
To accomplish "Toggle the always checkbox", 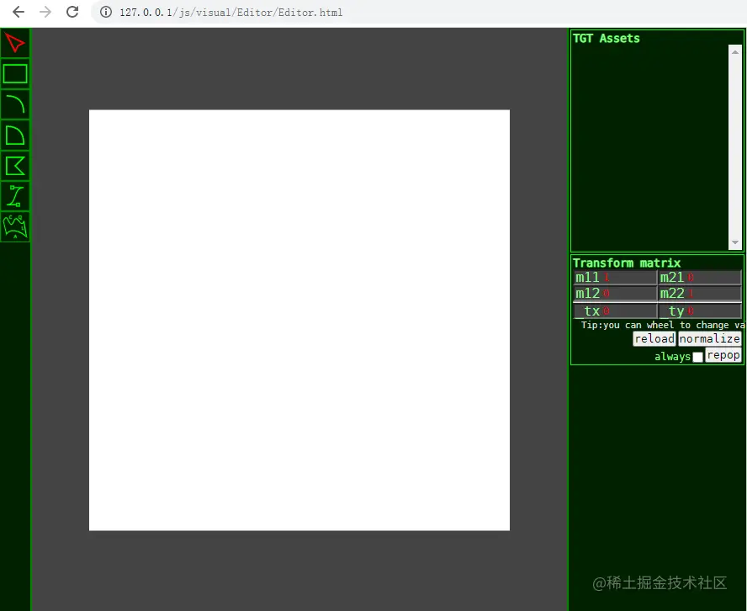I will (697, 357).
